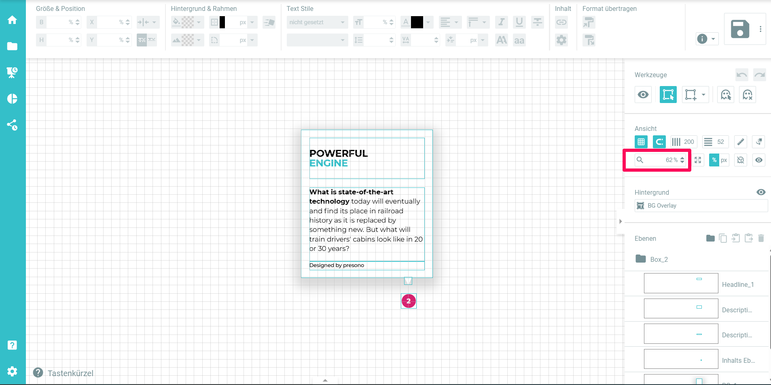Select the Headline_1 layer thumbnail
Screen dimensions: 771x385
click(x=681, y=284)
